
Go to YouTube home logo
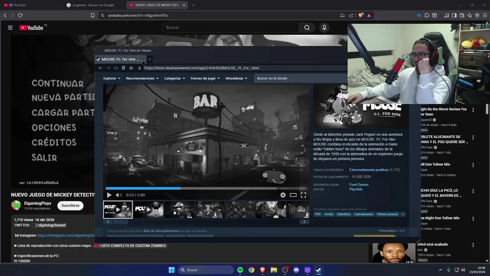coord(31,28)
